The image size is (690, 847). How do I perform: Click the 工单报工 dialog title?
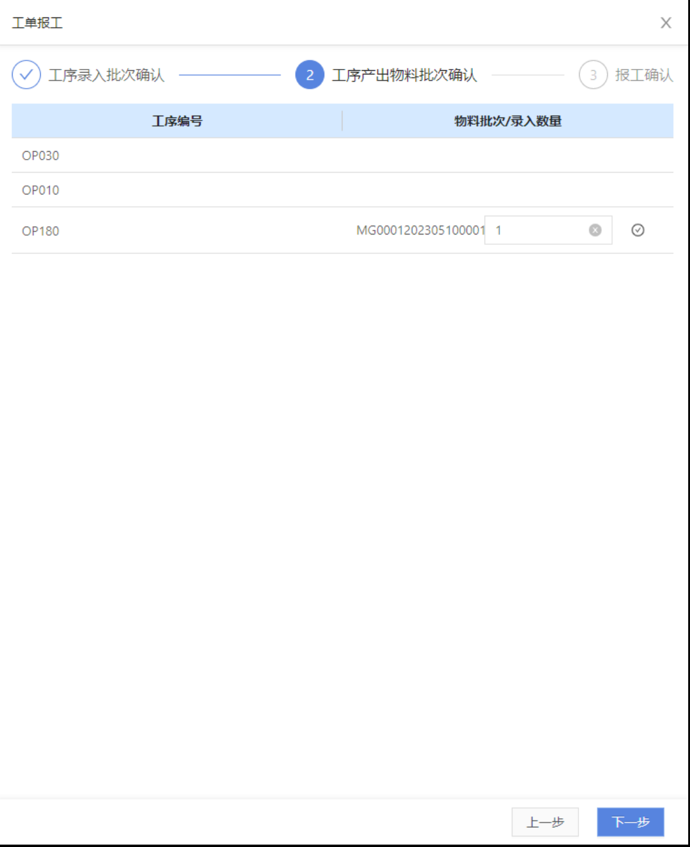click(37, 23)
